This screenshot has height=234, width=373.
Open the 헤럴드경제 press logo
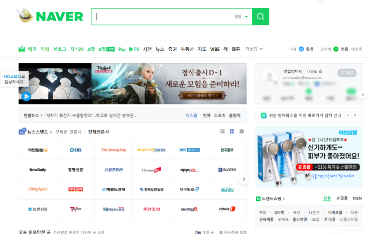[x=113, y=189]
